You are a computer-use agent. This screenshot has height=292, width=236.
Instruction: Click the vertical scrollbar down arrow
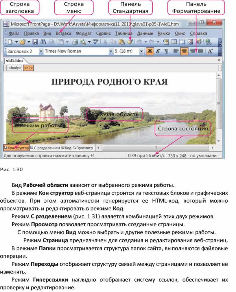click(x=219, y=141)
